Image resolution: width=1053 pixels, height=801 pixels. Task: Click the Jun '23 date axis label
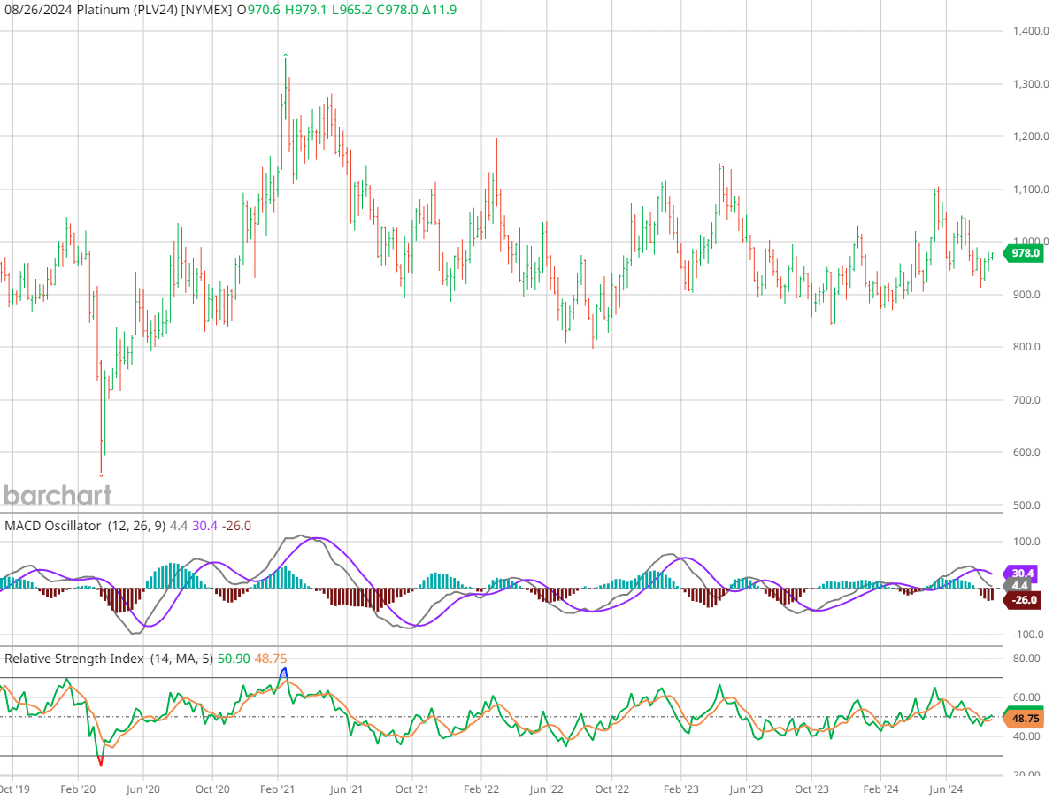(x=745, y=789)
